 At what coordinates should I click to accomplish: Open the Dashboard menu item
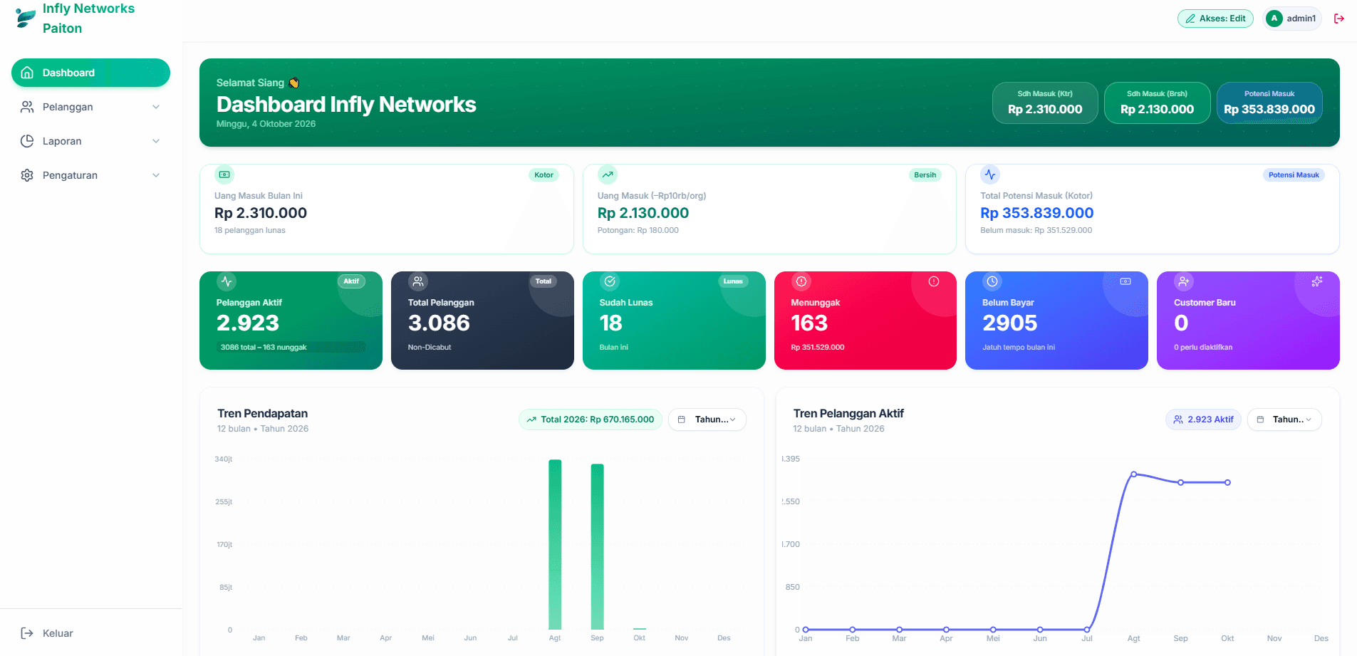click(90, 73)
